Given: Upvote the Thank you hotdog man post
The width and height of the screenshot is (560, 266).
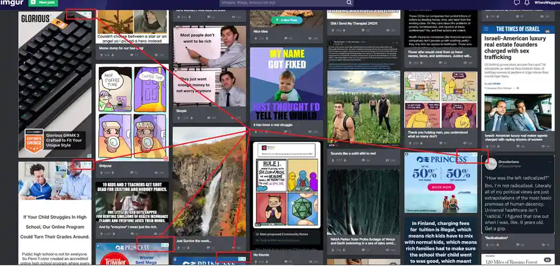Looking at the screenshot, I should point(410,143).
